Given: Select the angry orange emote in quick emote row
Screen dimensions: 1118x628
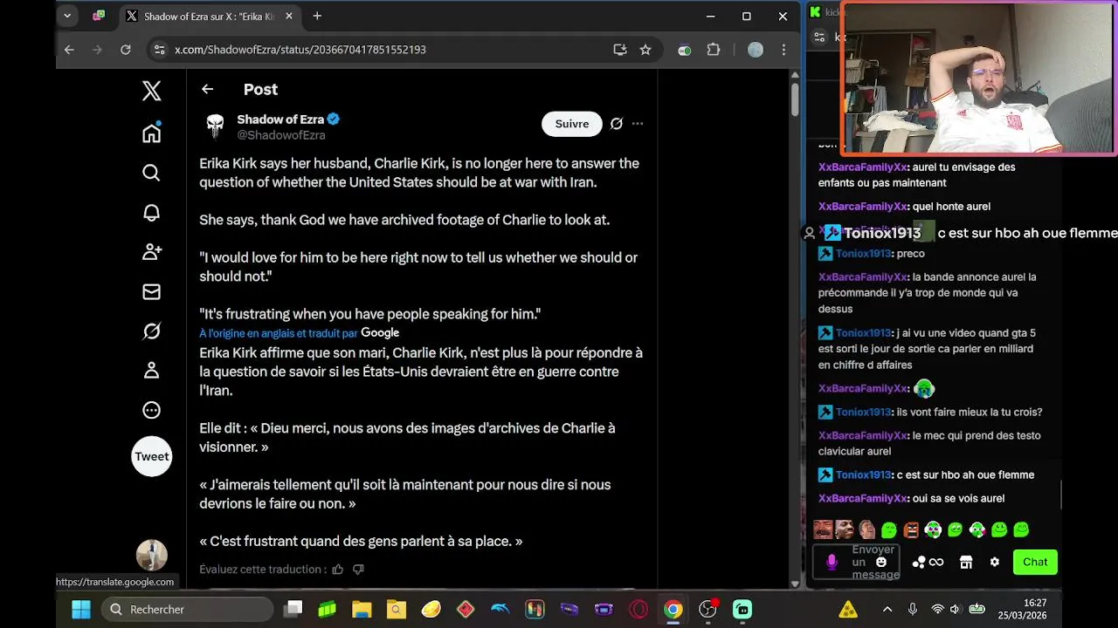Looking at the screenshot, I should tap(911, 529).
